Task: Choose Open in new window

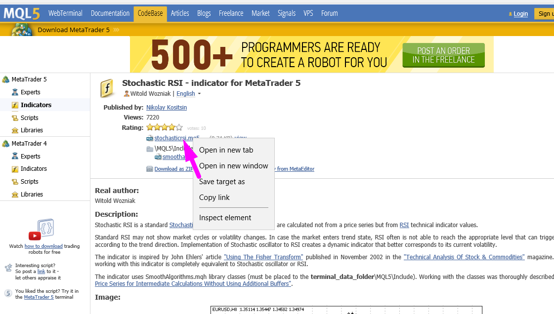Action: 234,166
